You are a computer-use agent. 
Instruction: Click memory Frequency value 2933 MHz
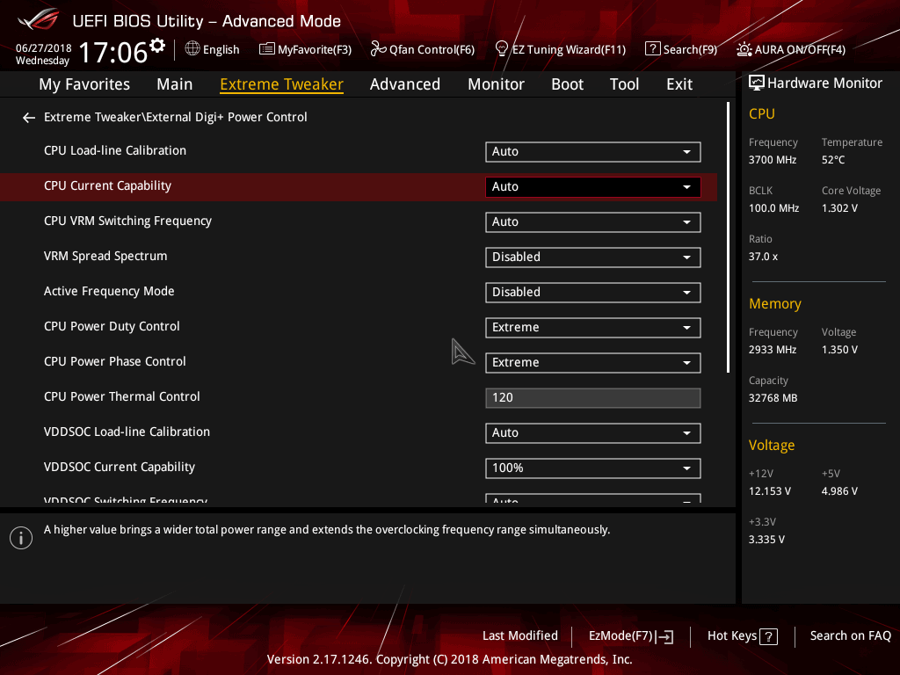[773, 350]
